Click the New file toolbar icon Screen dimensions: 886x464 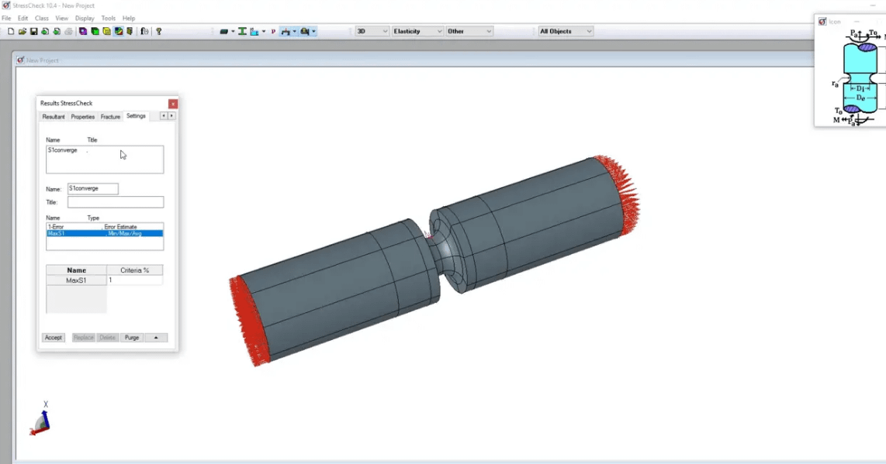(11, 32)
